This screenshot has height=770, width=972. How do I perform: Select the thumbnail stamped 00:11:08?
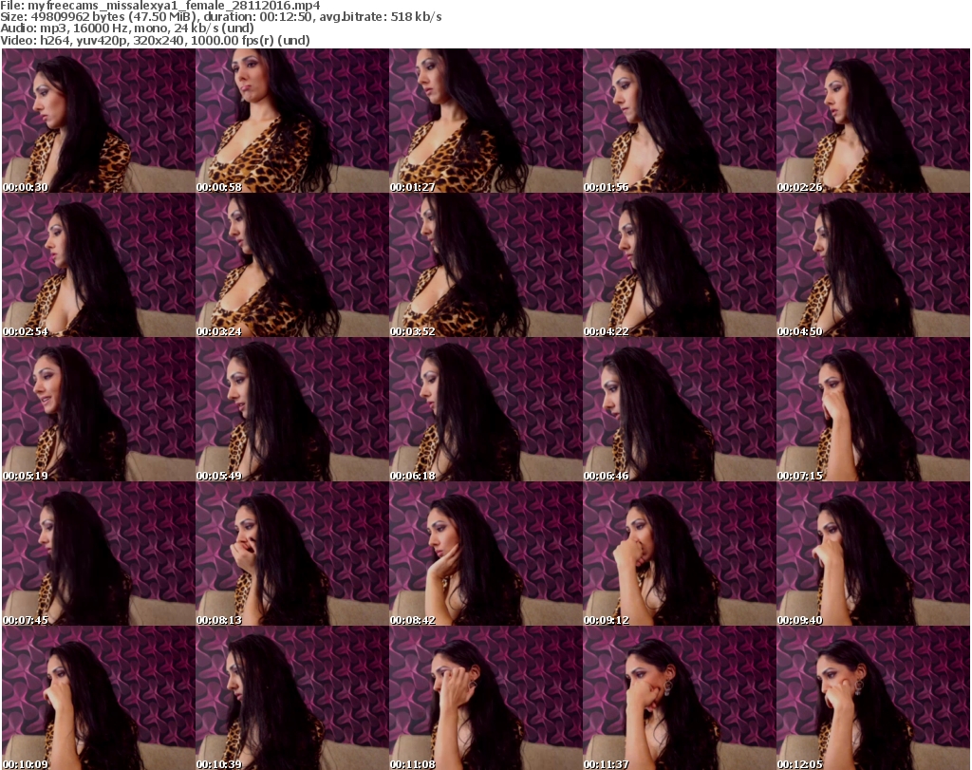(x=485, y=698)
